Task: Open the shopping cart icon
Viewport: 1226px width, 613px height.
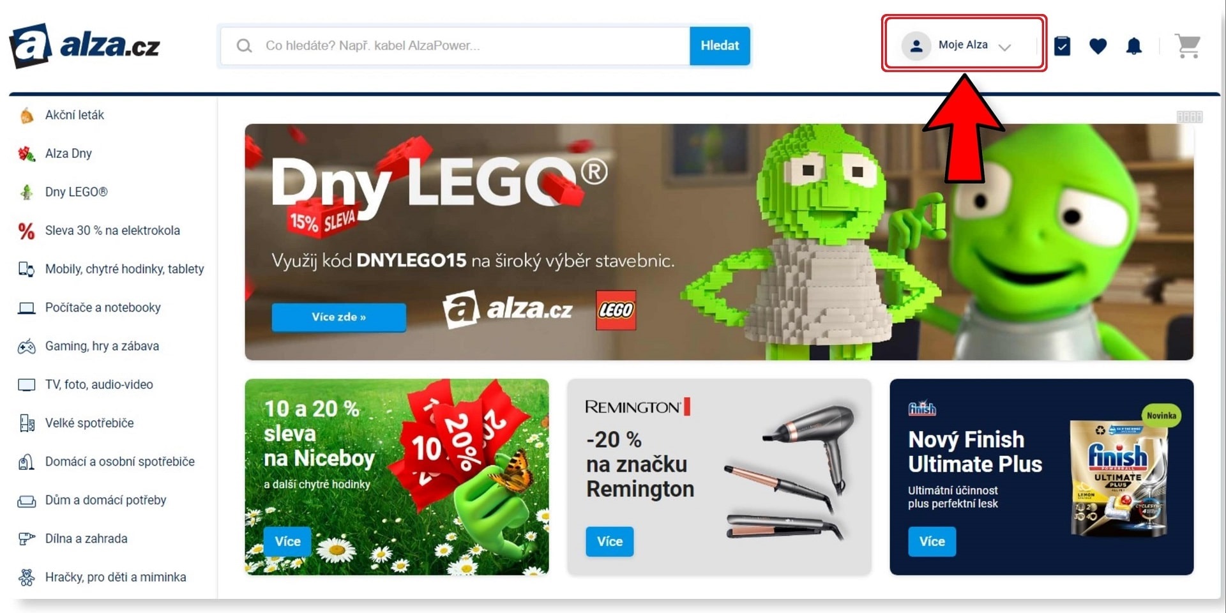Action: 1188,46
